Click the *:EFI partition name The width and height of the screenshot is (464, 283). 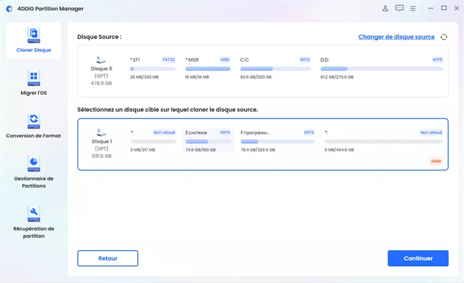(135, 60)
